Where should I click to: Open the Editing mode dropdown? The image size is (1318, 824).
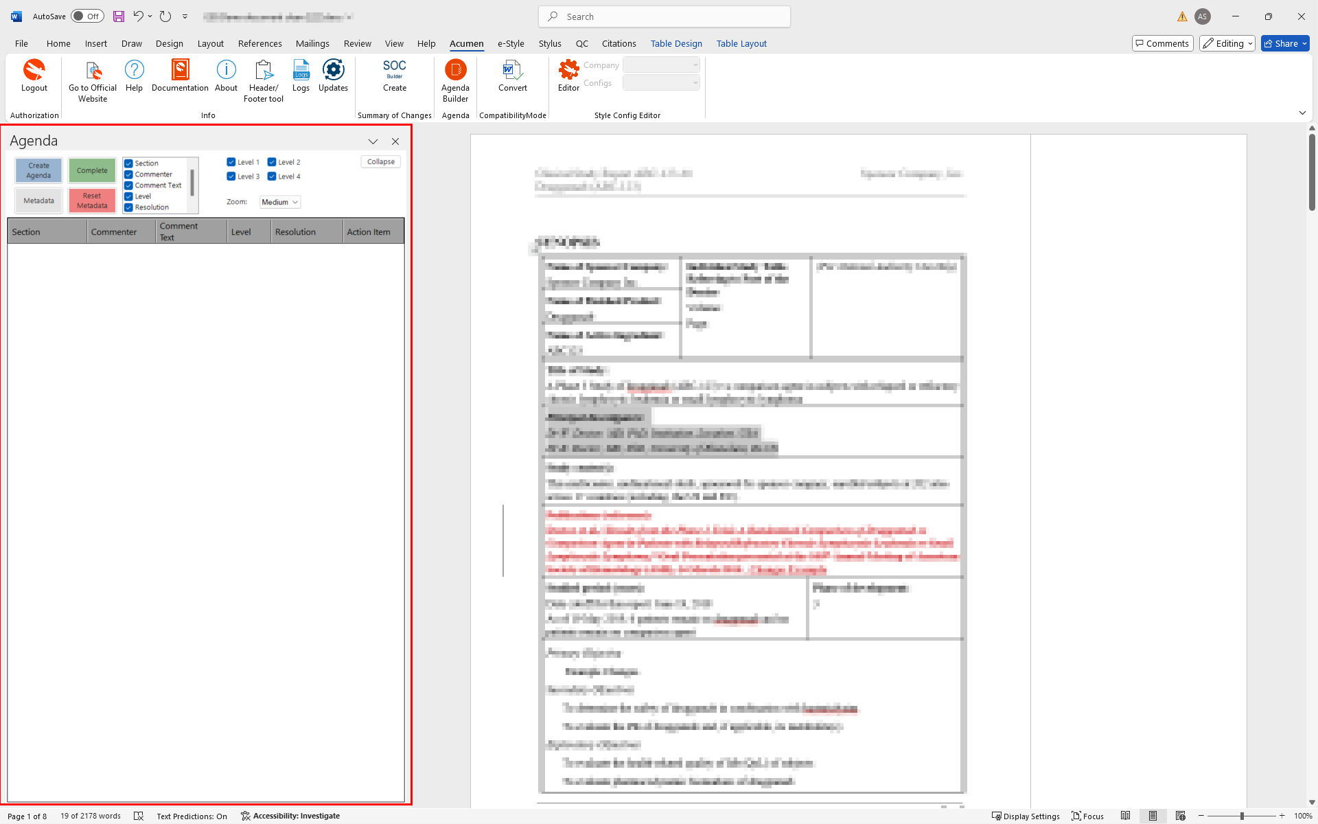click(1227, 43)
